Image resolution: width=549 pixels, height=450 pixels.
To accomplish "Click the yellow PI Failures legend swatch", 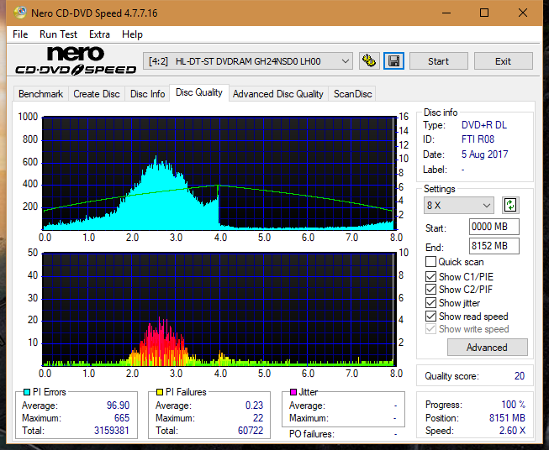I will pos(160,392).
